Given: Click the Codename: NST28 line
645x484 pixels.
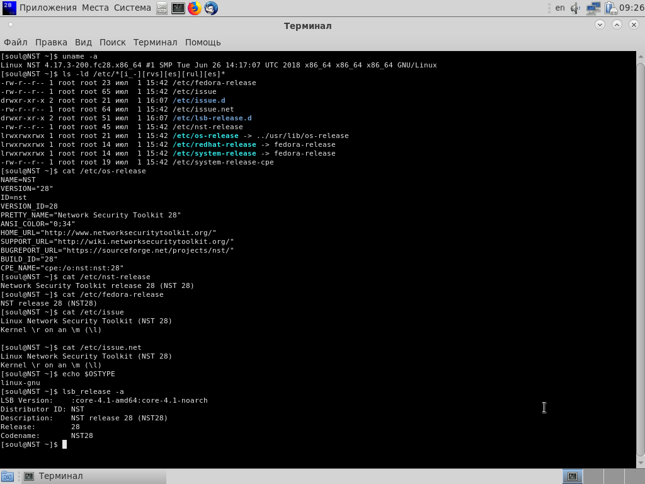Looking at the screenshot, I should coord(47,436).
